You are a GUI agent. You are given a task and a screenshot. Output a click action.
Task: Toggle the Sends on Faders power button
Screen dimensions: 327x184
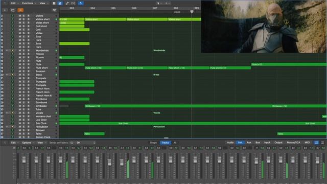[x=72, y=143]
